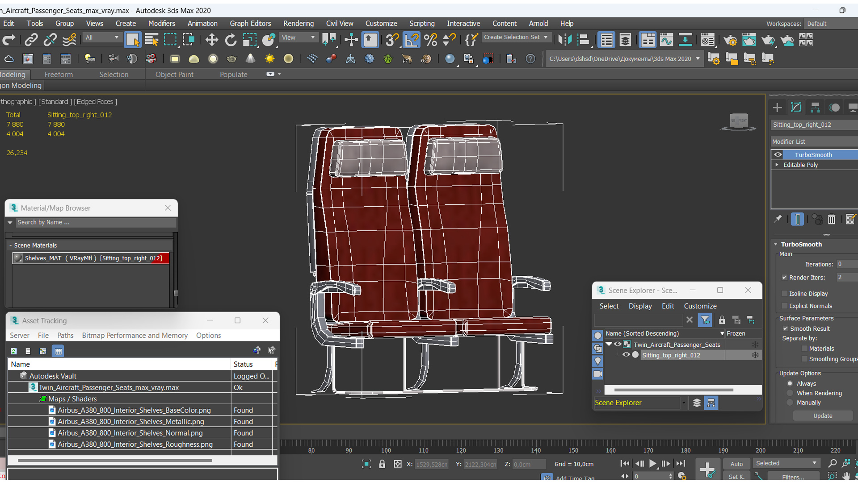Viewport: 858px width, 482px height.
Task: Click Configure Modifier Sets icon
Action: (x=850, y=219)
